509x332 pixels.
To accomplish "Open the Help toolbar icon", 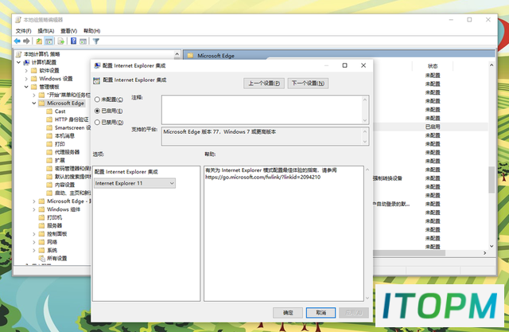I will pyautogui.click(x=74, y=41).
